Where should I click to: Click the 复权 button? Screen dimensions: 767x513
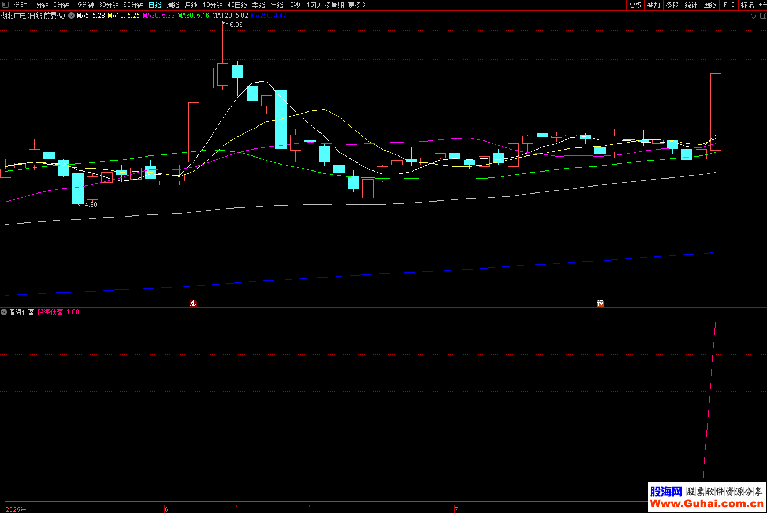(x=635, y=5)
